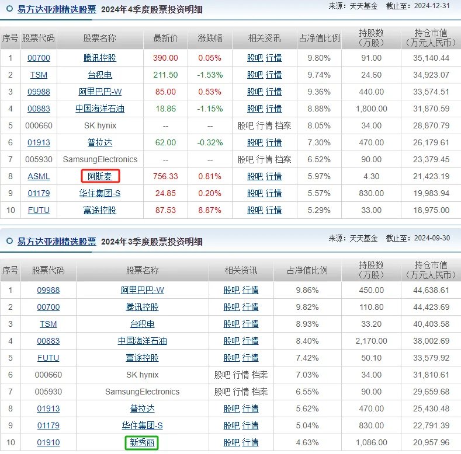This screenshot has height=454, width=461.
Task: Click code 09988 in Q3 table
Action: pos(48,290)
